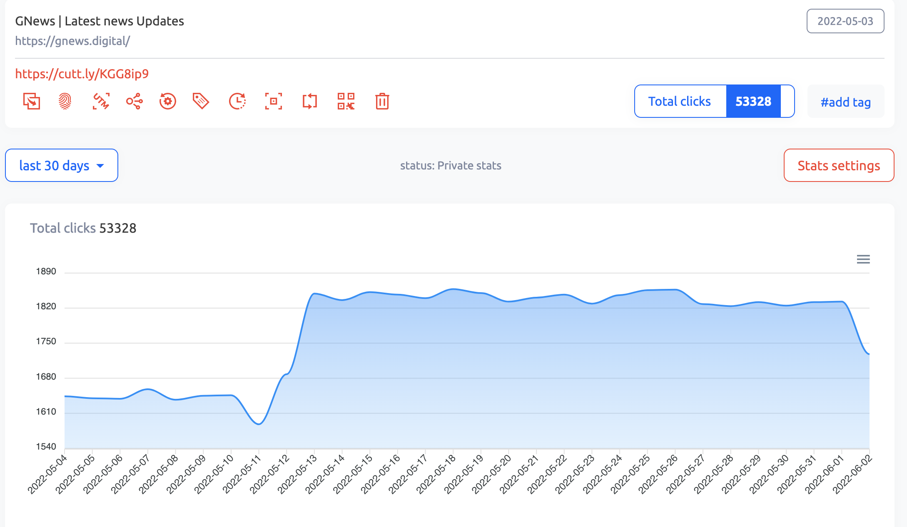
Task: Click the 2022-05-11 chart data point
Action: coord(259,424)
